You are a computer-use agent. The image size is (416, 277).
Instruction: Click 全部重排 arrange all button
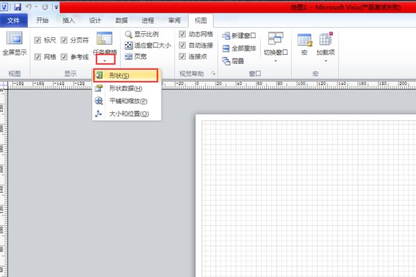point(239,48)
